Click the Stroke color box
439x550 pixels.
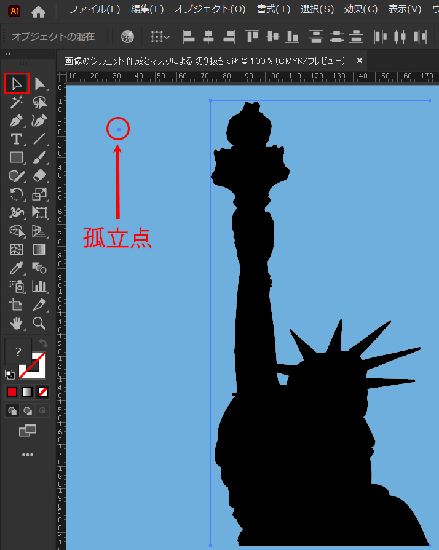coord(39,372)
